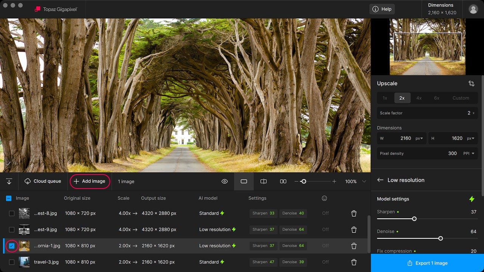This screenshot has width=484, height=272.
Task: Select the 1x upscale option
Action: 385,98
